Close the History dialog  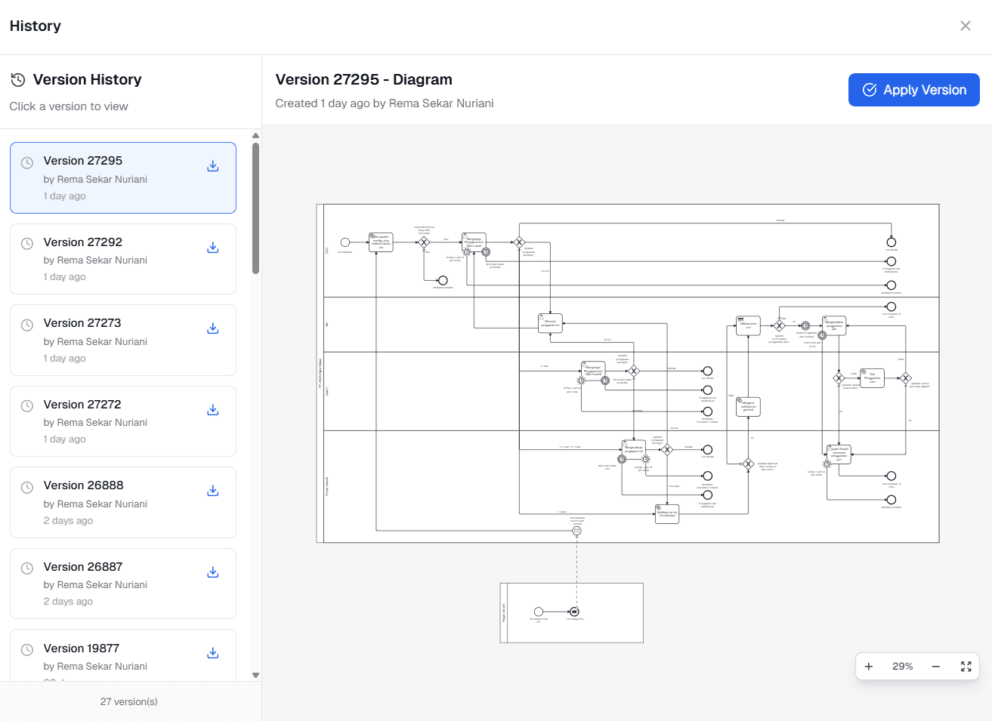[x=965, y=25]
